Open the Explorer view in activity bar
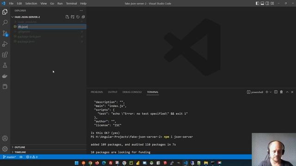296x166 pixels. pos(5,12)
